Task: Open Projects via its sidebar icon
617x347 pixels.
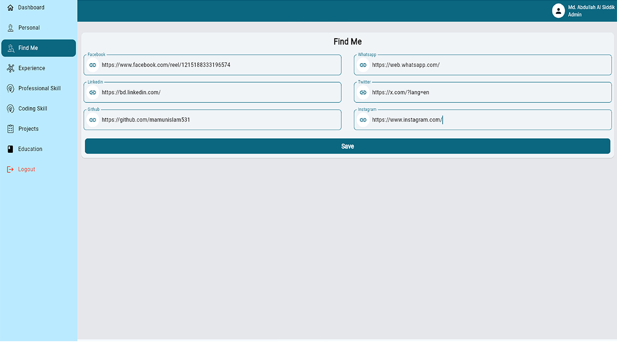Action: coord(10,129)
